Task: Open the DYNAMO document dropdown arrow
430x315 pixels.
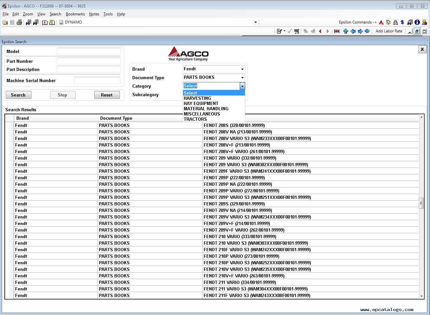Action: click(x=255, y=22)
